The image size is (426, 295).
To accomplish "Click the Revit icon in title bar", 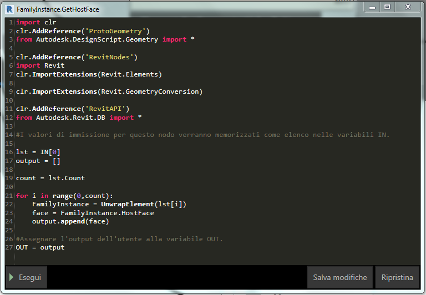I will click(10, 9).
